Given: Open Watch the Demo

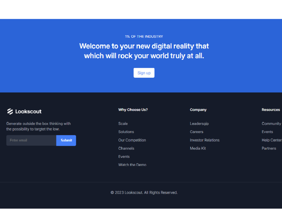Looking at the screenshot, I should click(x=132, y=165).
